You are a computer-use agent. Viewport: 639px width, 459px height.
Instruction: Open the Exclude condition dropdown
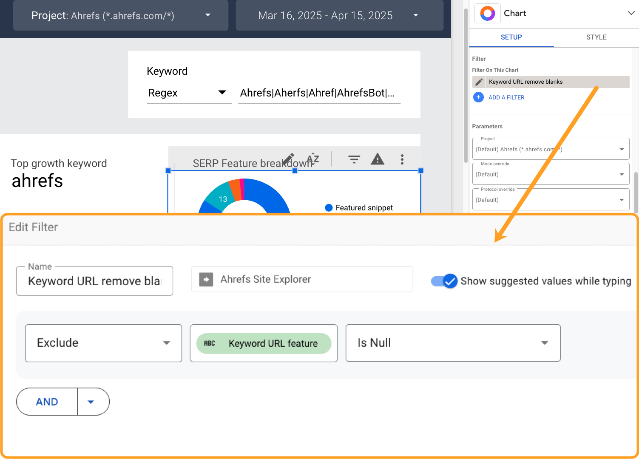(x=167, y=343)
